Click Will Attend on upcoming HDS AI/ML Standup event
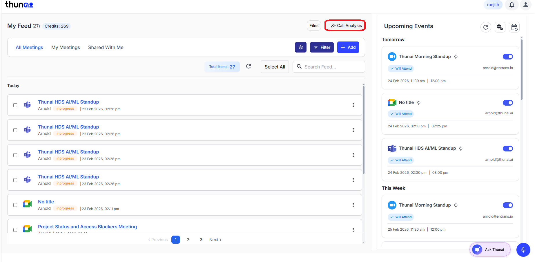This screenshot has width=535, height=262. (401, 160)
